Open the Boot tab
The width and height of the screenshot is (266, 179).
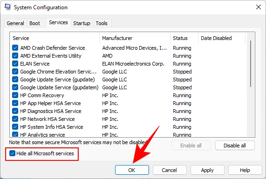coord(35,23)
